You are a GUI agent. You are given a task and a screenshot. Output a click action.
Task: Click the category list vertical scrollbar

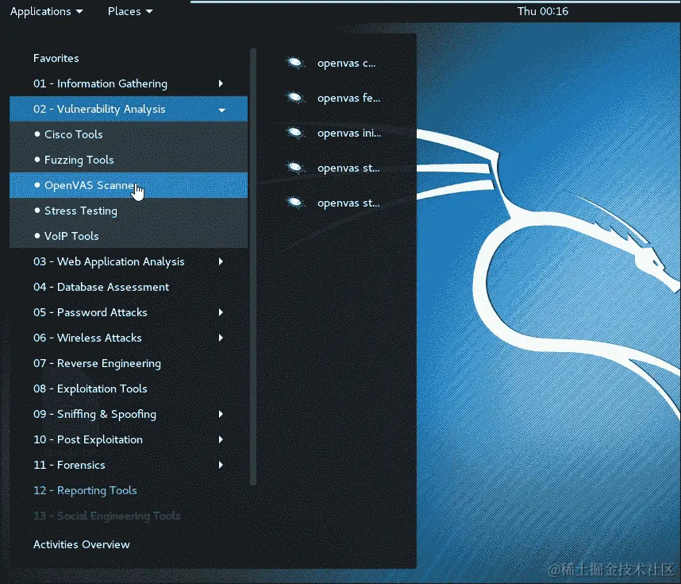[x=253, y=266]
